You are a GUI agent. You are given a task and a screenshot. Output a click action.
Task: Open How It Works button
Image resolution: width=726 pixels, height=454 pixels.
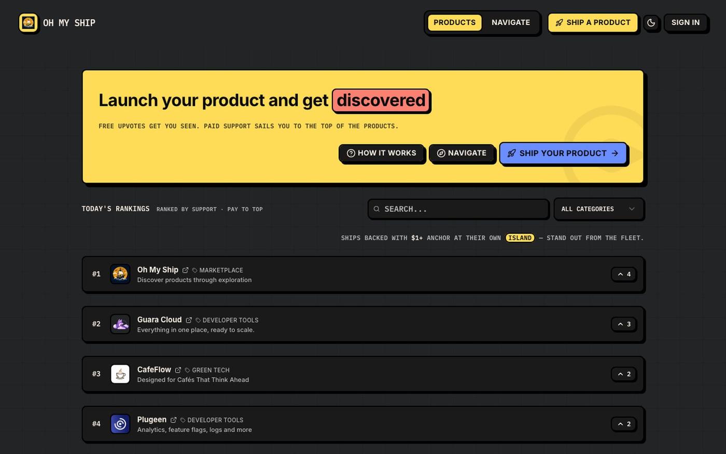tap(381, 153)
